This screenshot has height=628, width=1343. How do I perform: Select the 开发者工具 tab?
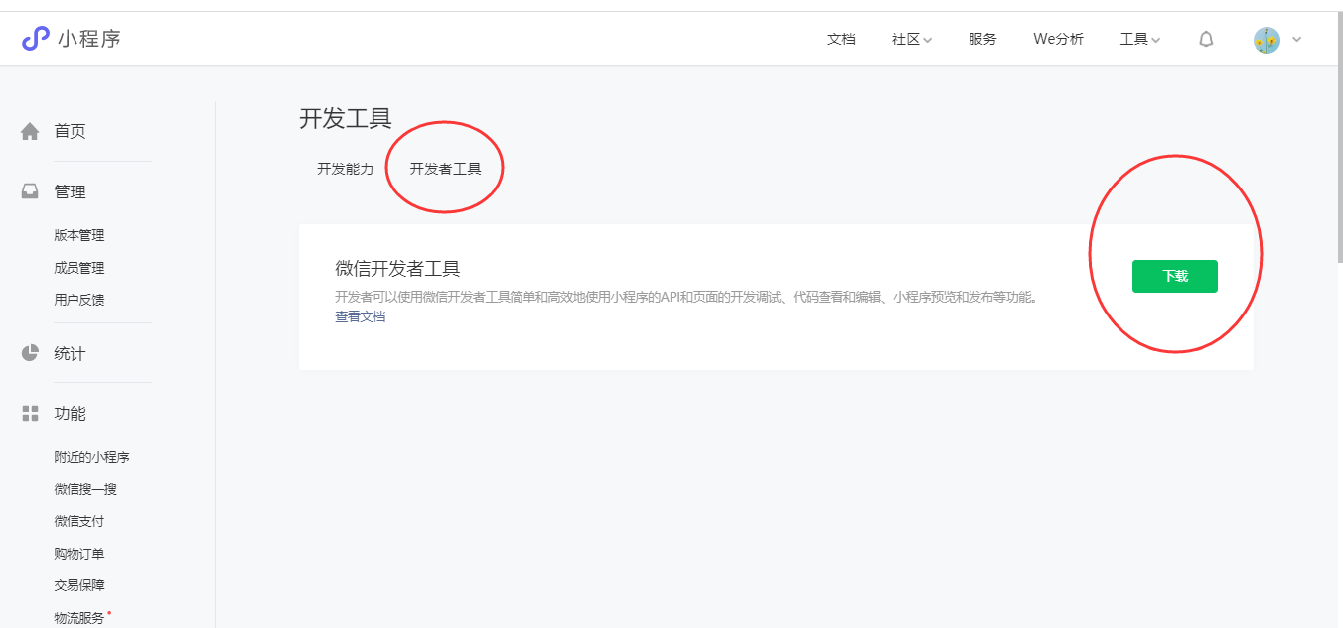tap(445, 169)
